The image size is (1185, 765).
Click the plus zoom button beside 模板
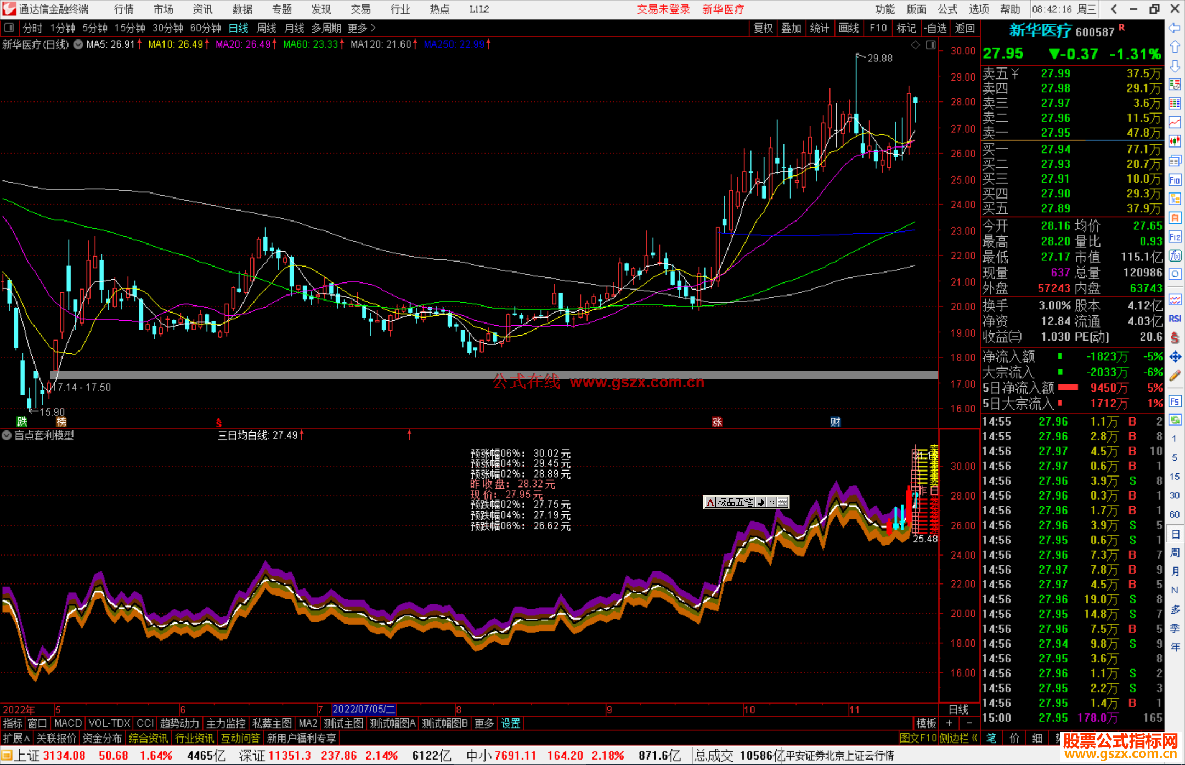pos(950,723)
